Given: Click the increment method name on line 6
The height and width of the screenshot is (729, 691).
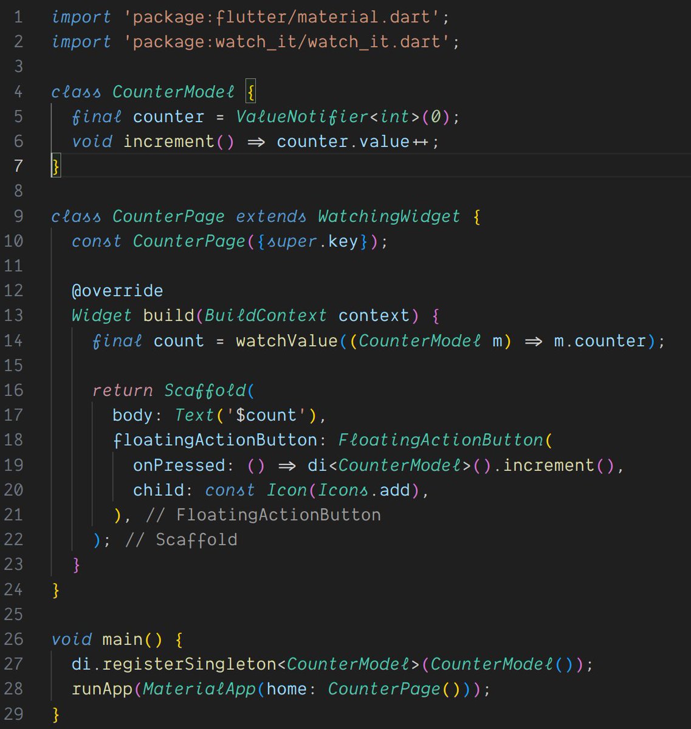Looking at the screenshot, I should [x=170, y=141].
